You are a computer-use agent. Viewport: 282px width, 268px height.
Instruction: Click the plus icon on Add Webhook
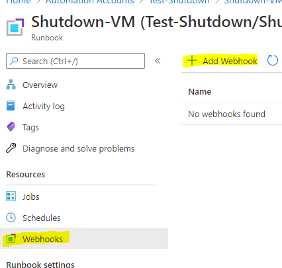(192, 60)
